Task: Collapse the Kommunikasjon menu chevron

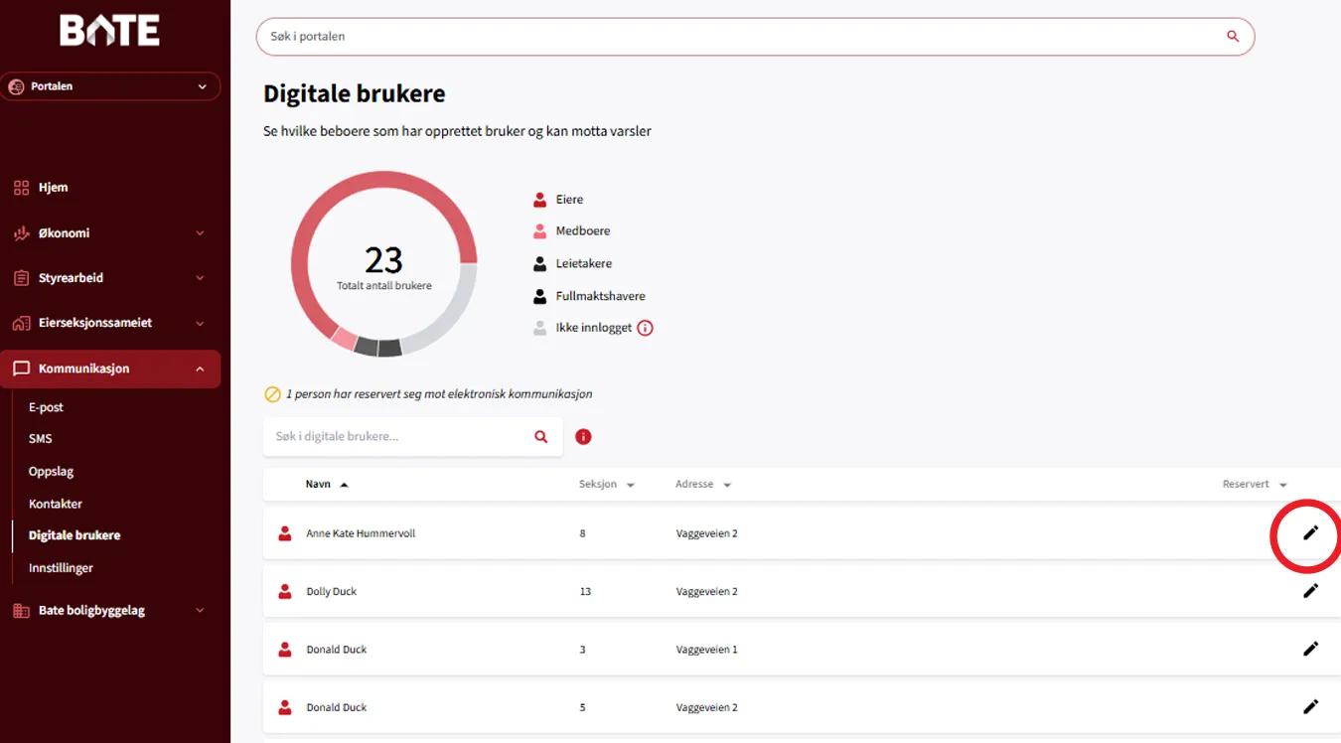Action: click(200, 369)
